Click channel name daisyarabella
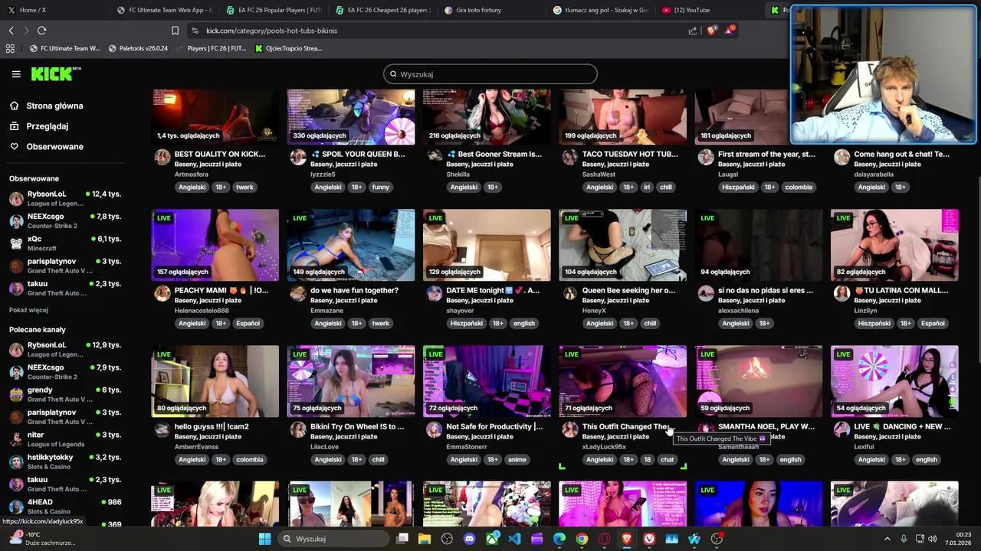Viewport: 981px width, 551px height. coord(874,174)
